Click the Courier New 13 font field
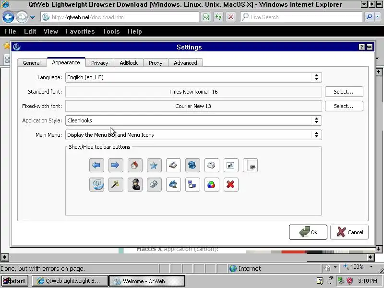Screen dimensions: 384x288 [193, 106]
